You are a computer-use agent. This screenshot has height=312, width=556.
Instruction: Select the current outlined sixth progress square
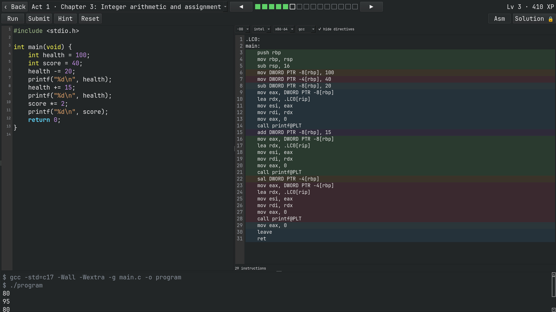tap(292, 7)
